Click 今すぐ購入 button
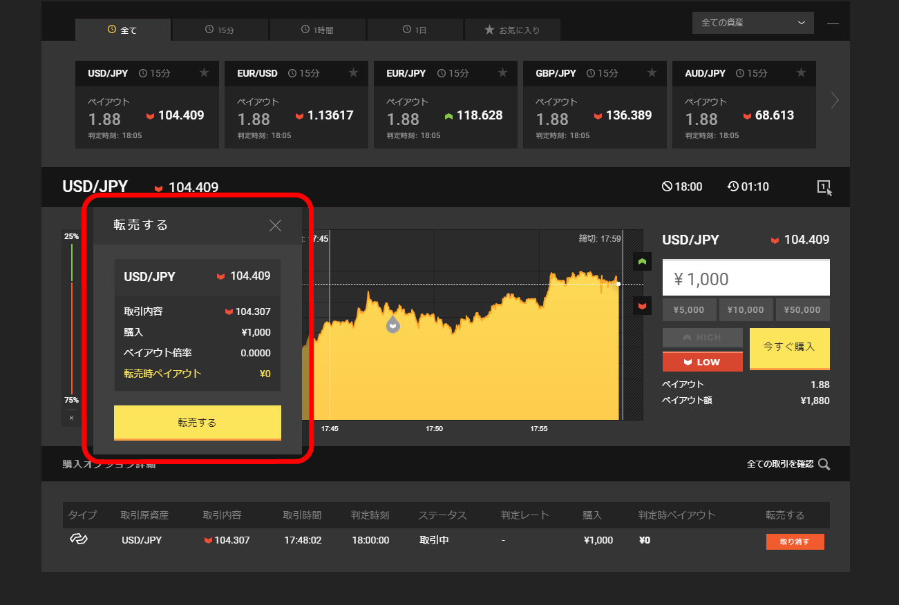The image size is (899, 605). click(x=790, y=349)
